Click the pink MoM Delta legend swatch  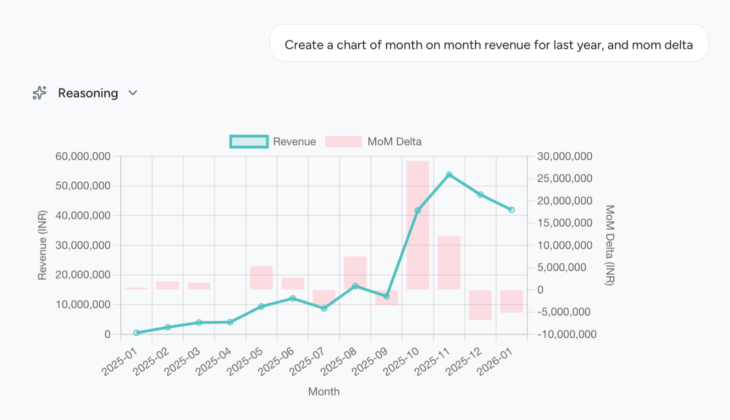[x=343, y=141]
